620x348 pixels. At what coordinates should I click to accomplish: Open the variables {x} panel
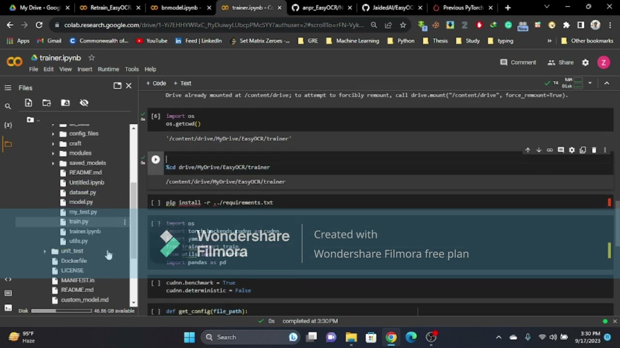pyautogui.click(x=8, y=125)
